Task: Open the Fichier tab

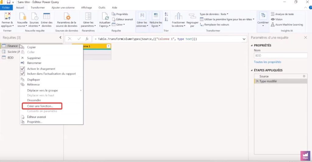Action: point(6,8)
